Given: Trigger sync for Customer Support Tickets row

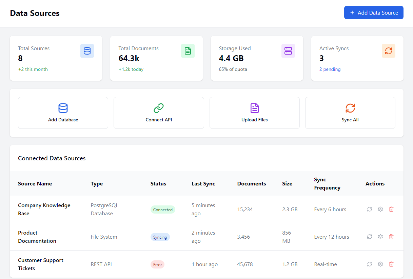Looking at the screenshot, I should click(x=369, y=264).
